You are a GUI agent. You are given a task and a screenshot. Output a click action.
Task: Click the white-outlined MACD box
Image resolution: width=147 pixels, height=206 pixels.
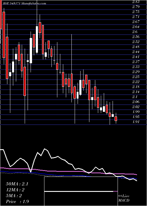81,191
